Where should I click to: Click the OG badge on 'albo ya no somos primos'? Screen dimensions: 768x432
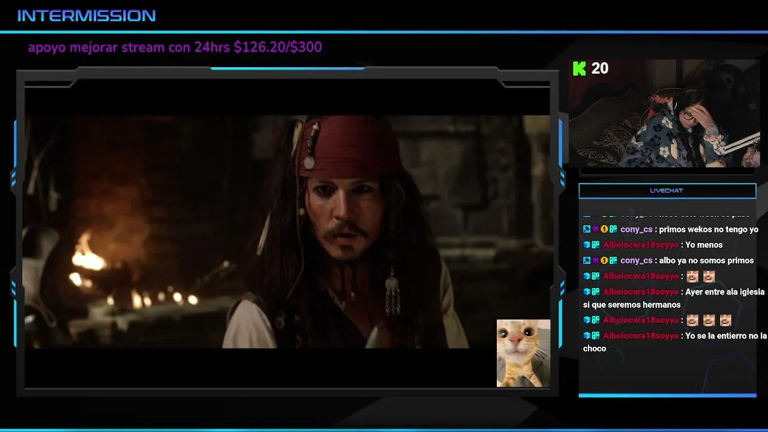point(613,260)
